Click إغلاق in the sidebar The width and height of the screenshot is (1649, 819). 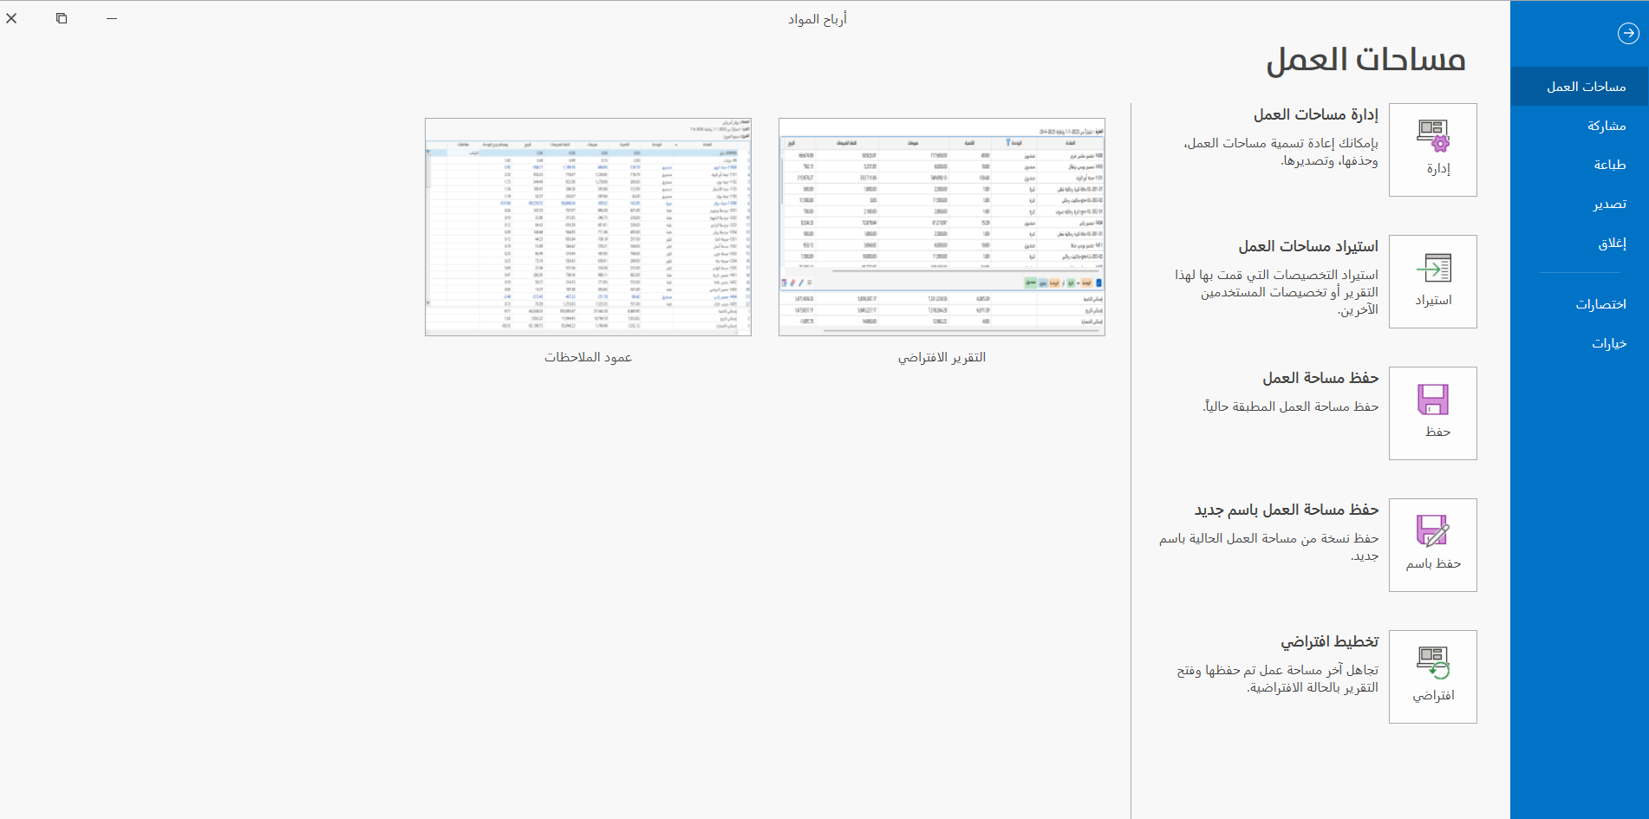tap(1579, 244)
